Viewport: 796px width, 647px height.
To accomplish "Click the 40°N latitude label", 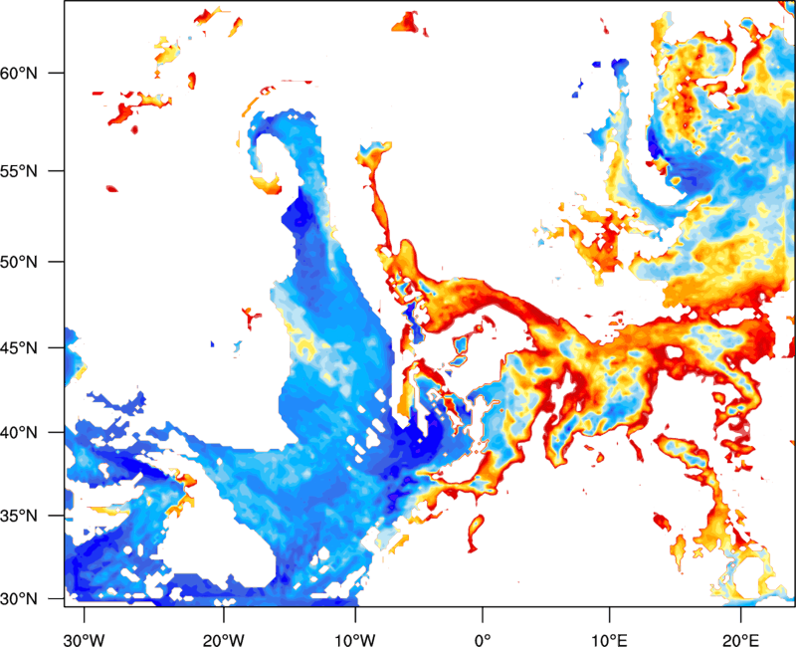I will tap(19, 433).
